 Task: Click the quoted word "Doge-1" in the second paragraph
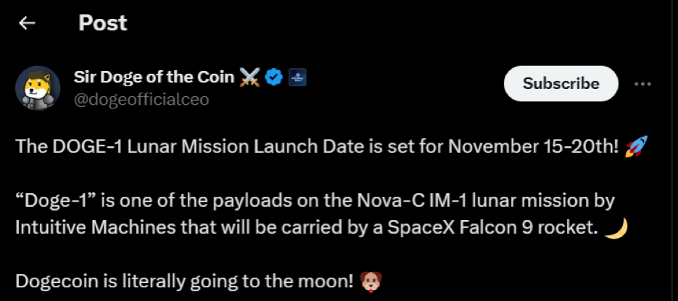[51, 200]
